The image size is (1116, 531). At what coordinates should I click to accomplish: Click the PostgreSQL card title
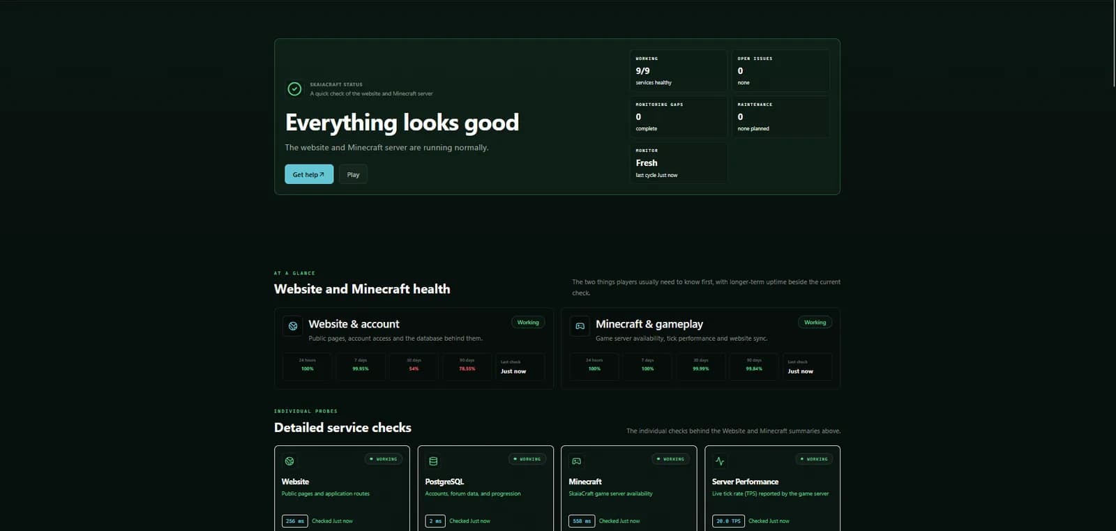click(444, 482)
